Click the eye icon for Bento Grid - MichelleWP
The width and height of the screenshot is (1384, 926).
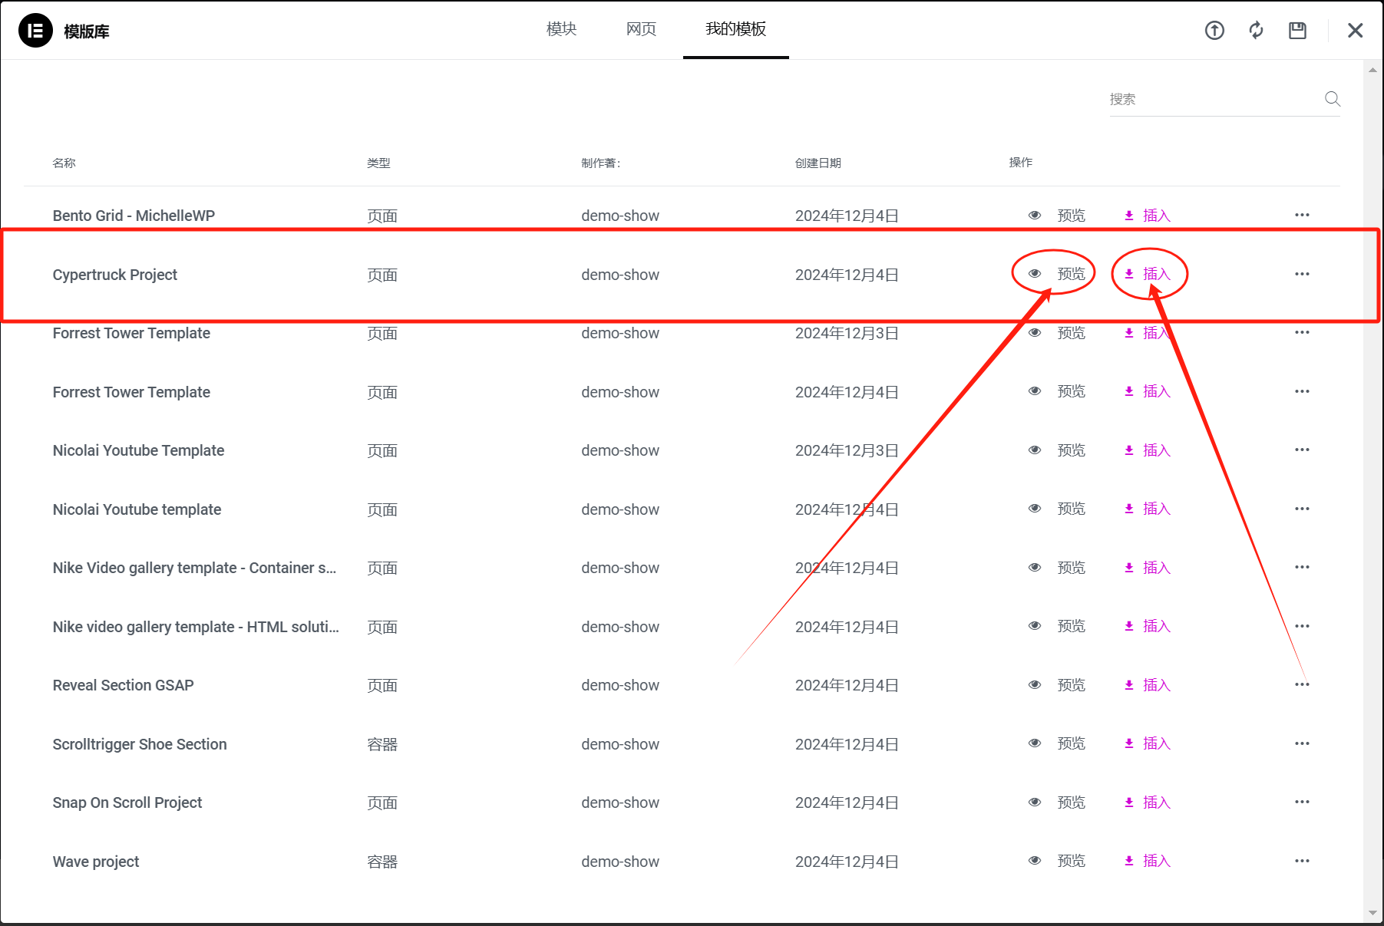[x=1035, y=215]
